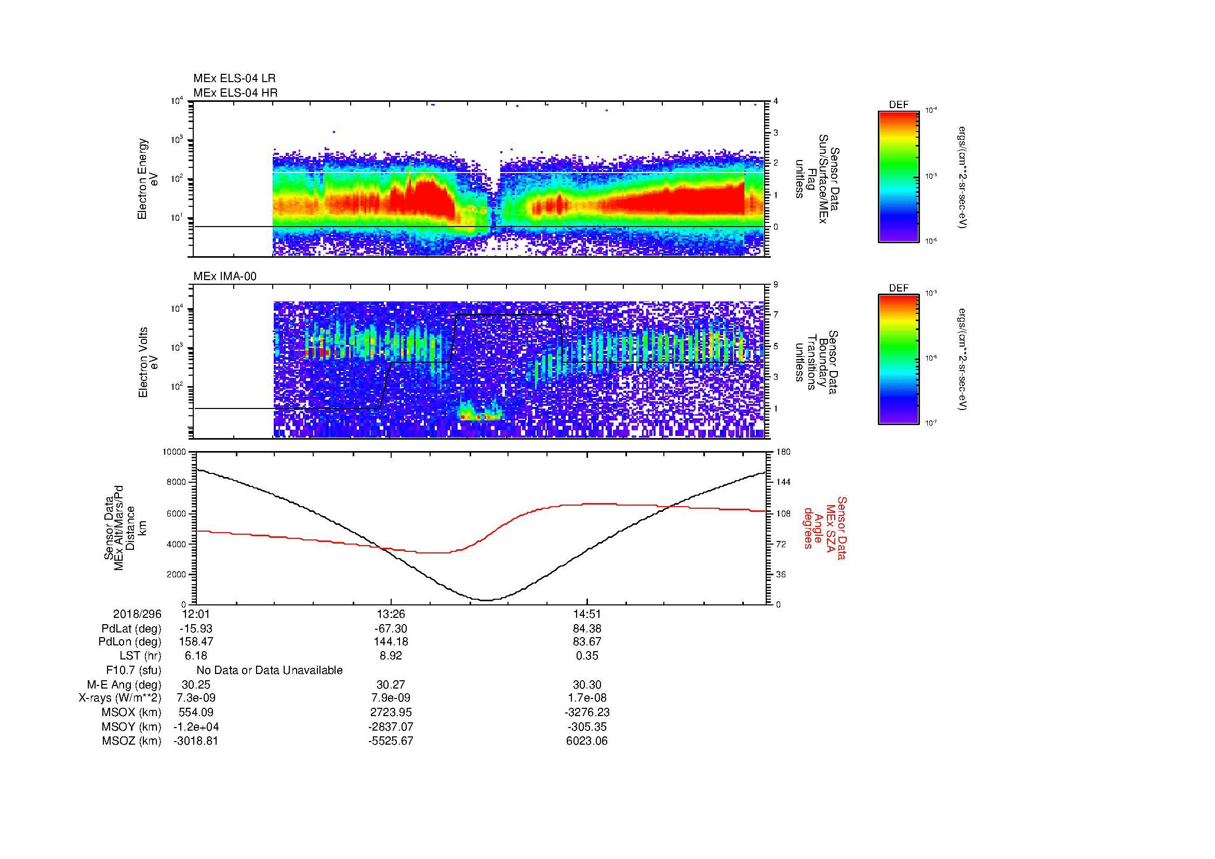Click the MEx ELS-04 LR title
The image size is (1215, 859).
234,78
